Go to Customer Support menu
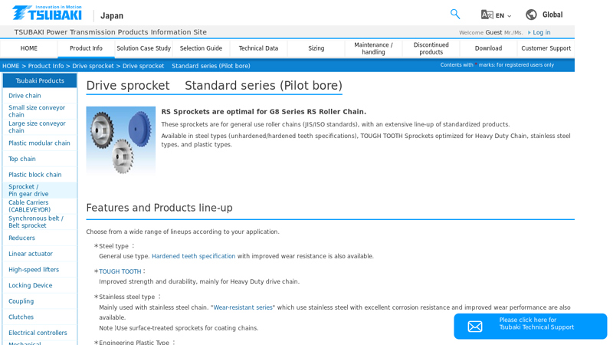This screenshot has height=345, width=613. 546,48
